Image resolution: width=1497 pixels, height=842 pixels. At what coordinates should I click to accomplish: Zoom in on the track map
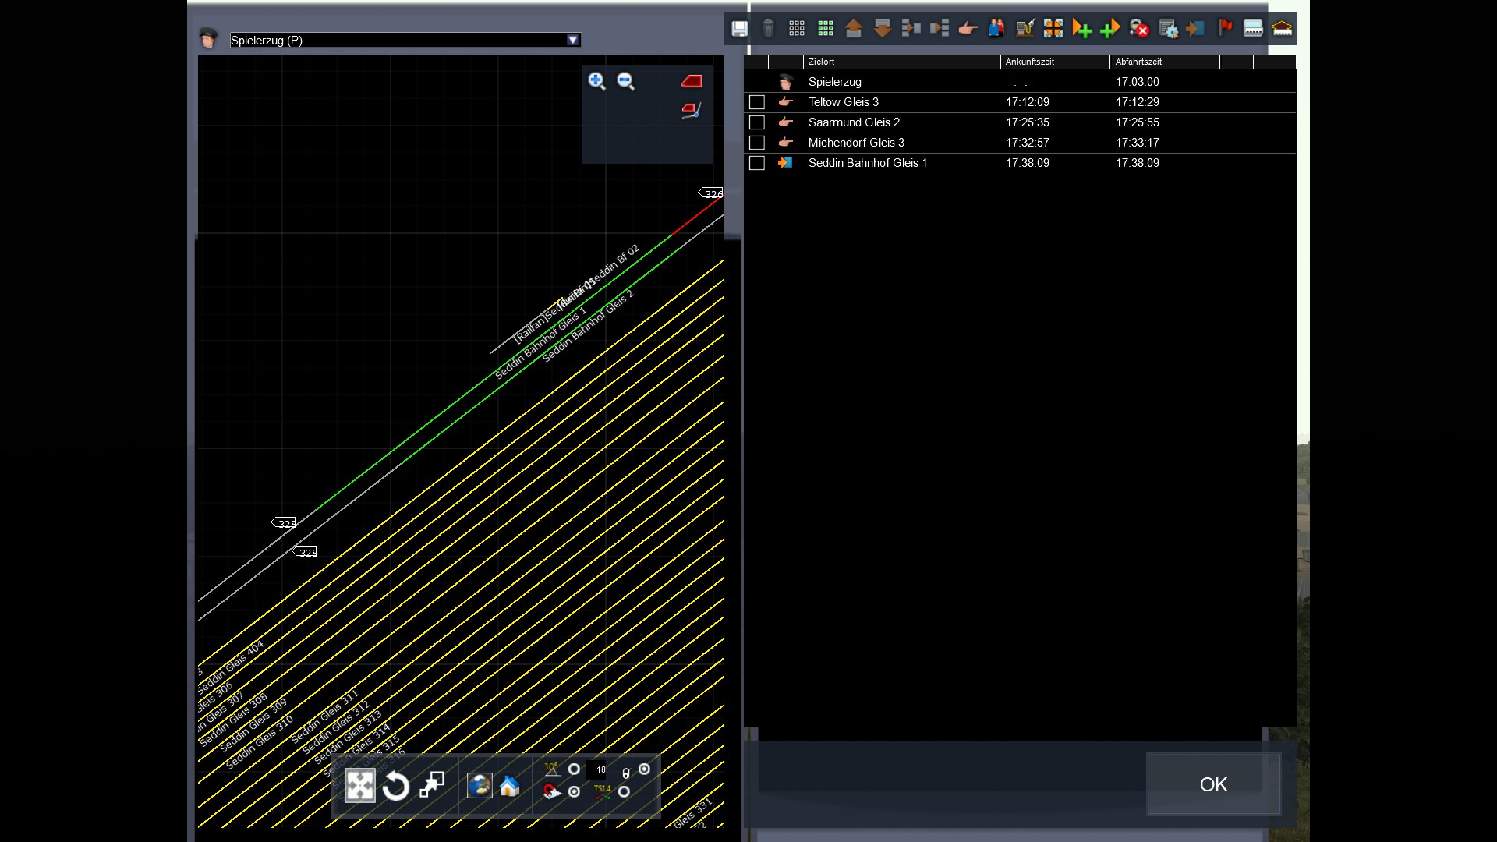(x=596, y=81)
